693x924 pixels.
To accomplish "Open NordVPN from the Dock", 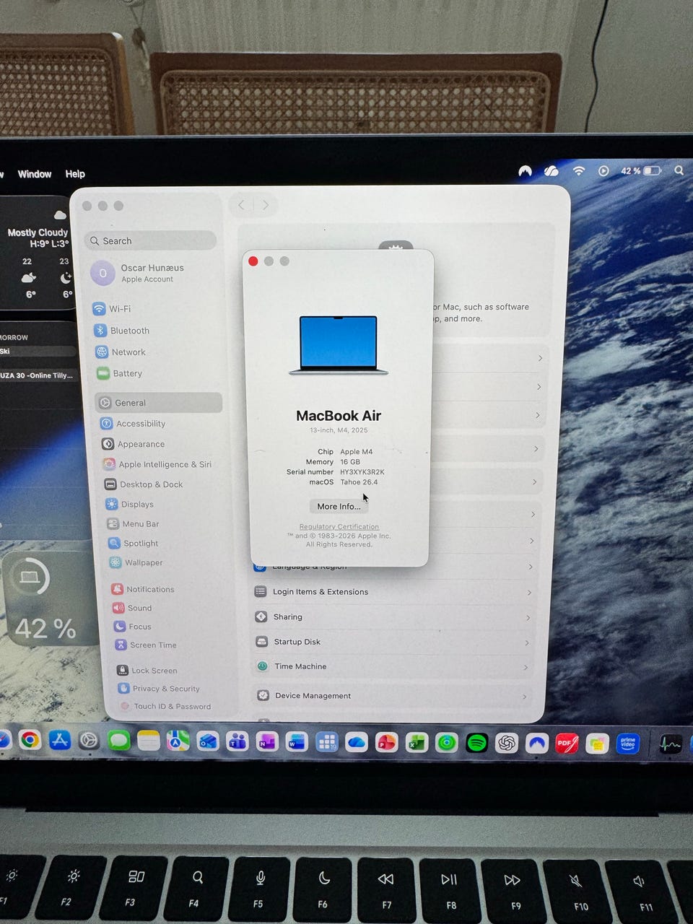I will pyautogui.click(x=537, y=743).
